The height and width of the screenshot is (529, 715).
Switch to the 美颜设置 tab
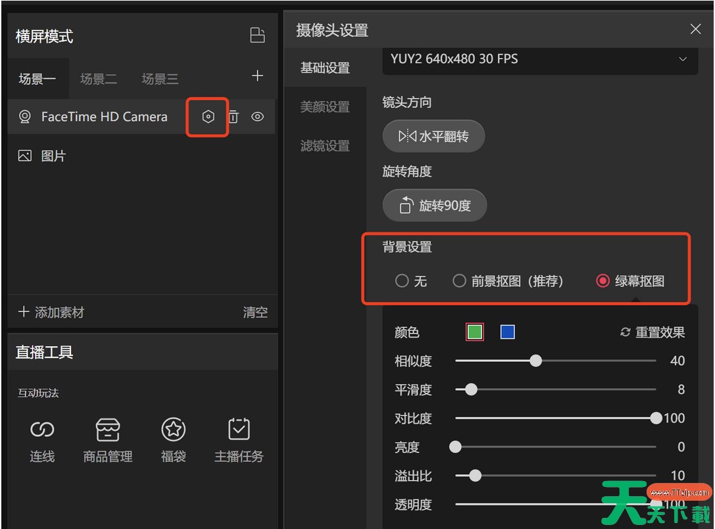[x=325, y=107]
